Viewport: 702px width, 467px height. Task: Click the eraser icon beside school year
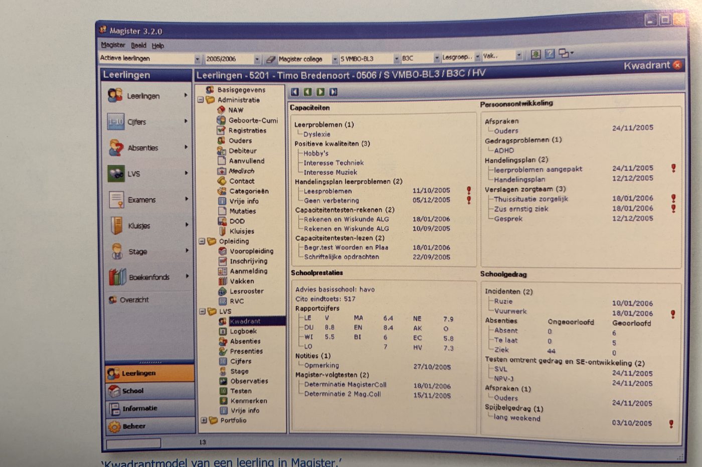point(271,59)
